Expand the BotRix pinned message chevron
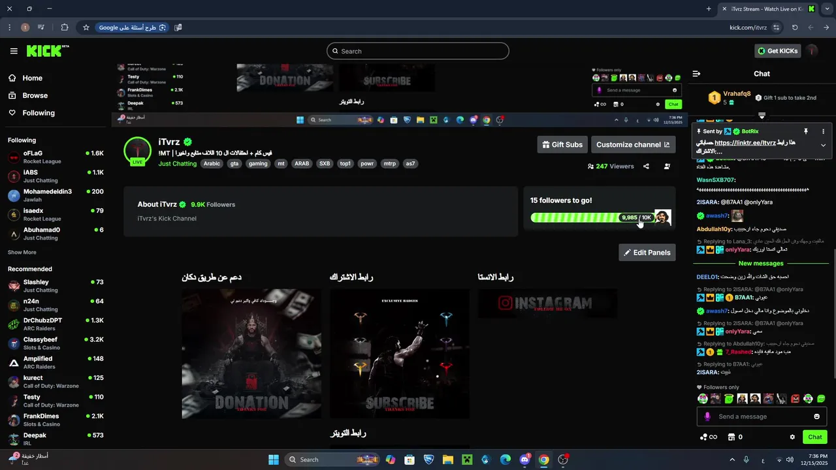Viewport: 836px width, 470px height. click(823, 146)
